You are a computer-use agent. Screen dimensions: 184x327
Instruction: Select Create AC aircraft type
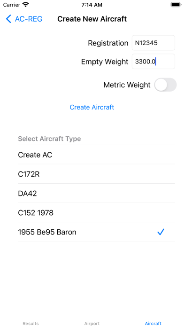(x=96, y=155)
